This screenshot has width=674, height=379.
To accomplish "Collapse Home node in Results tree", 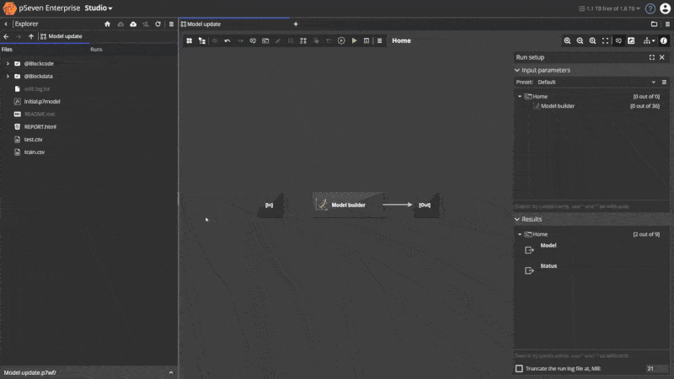I will click(x=520, y=235).
